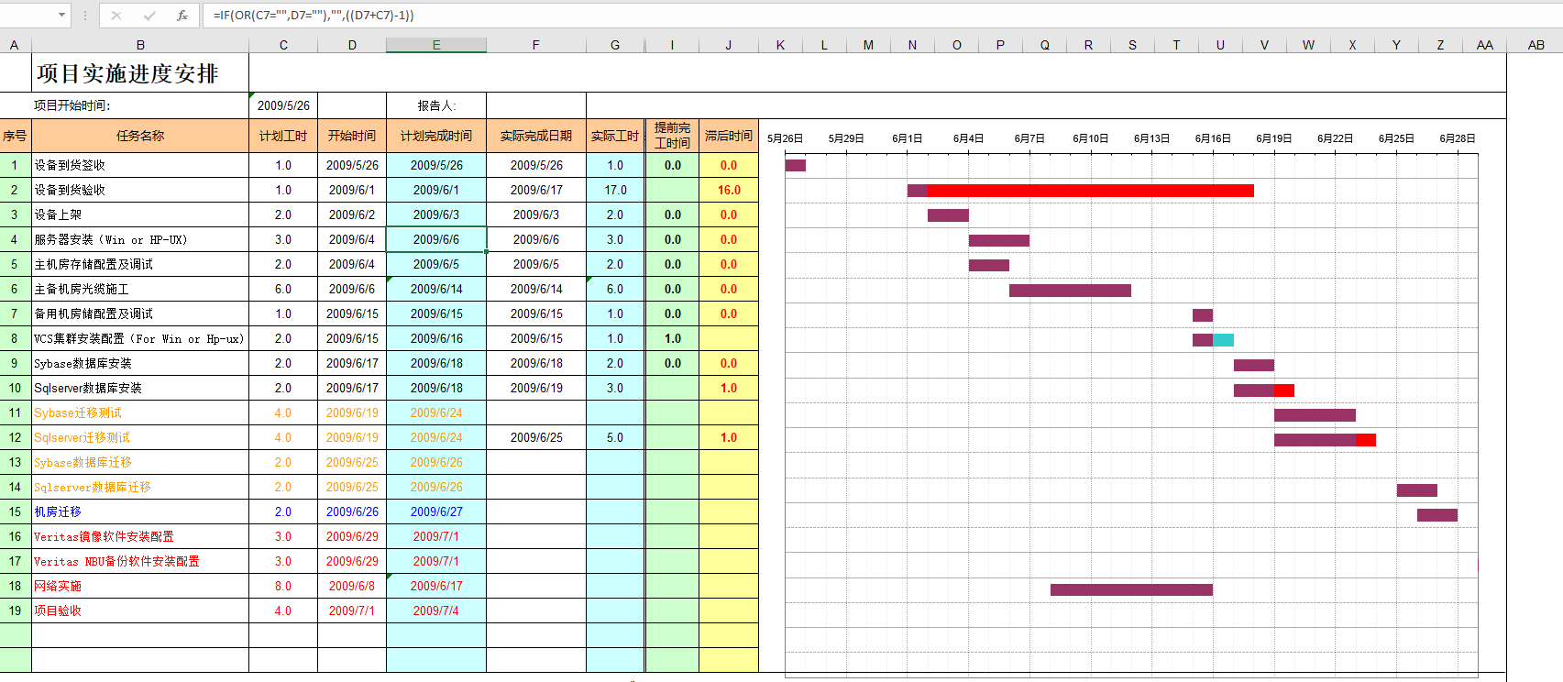Expand the Name Box dropdown arrow
Screen dimensions: 1563x682
[61, 16]
